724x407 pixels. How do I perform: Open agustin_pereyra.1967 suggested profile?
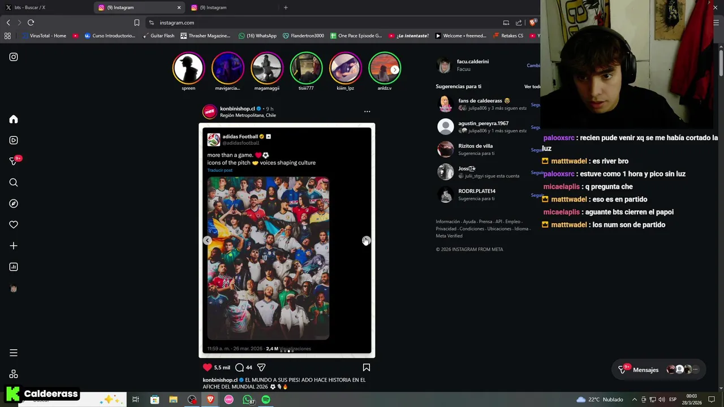pos(483,123)
